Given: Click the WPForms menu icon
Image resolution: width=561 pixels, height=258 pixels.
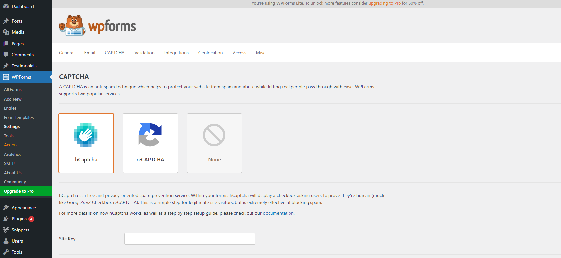Looking at the screenshot, I should 6,77.
